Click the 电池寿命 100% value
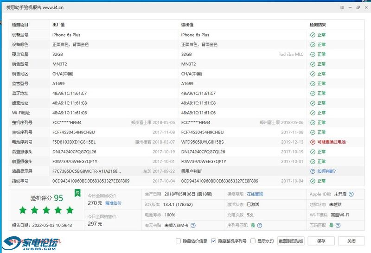The image size is (371, 253). coord(170,215)
